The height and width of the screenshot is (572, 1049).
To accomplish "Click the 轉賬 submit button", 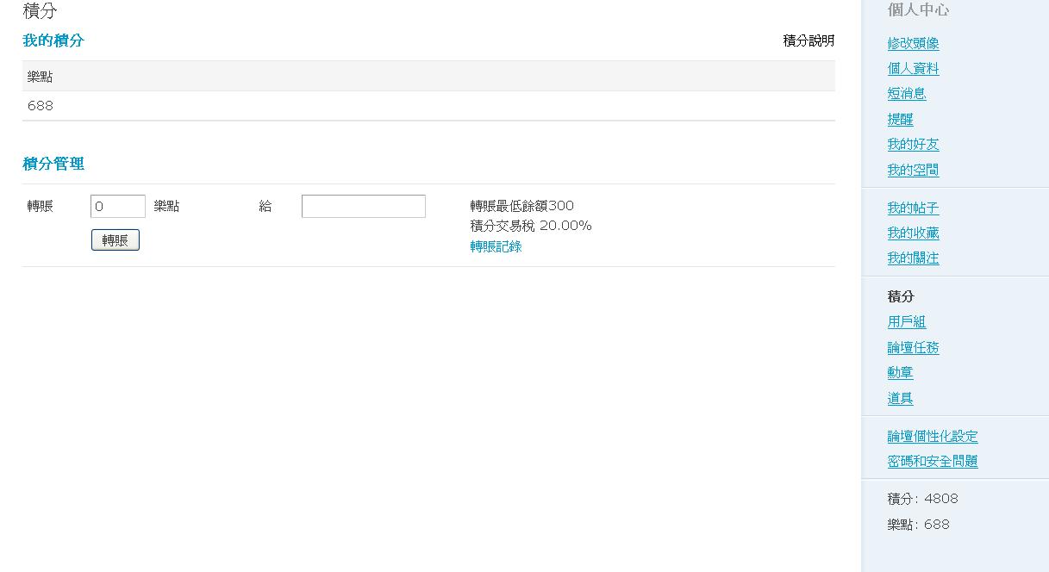I will click(x=115, y=240).
